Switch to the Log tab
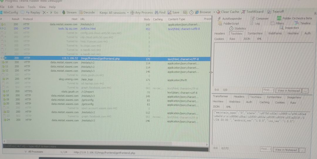The image size is (317, 159). [255, 24]
